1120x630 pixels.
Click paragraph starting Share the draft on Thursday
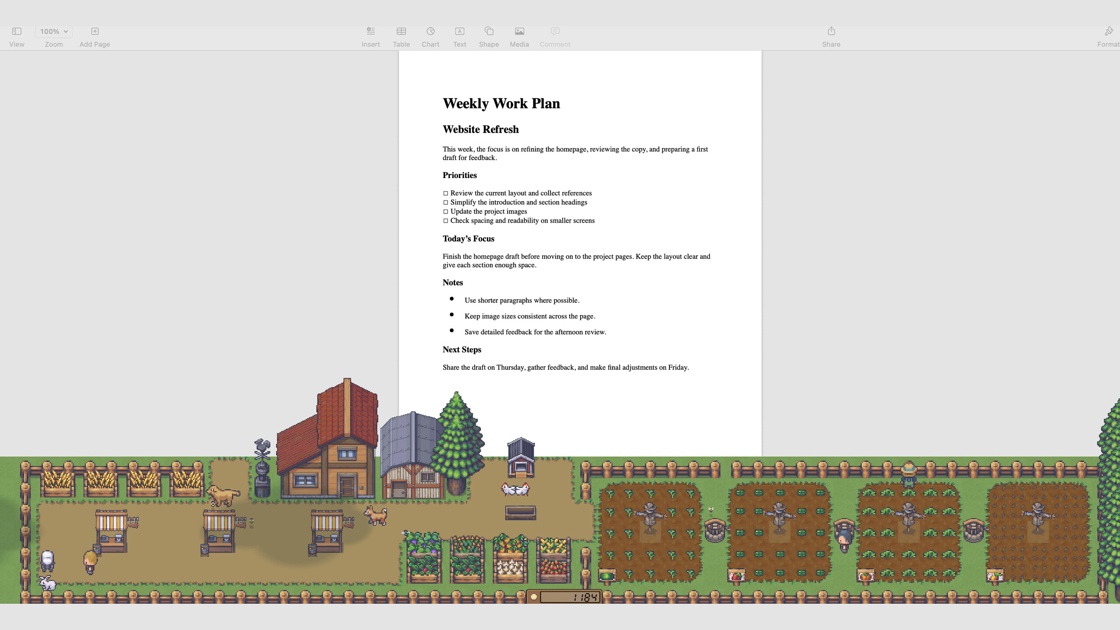tap(566, 367)
